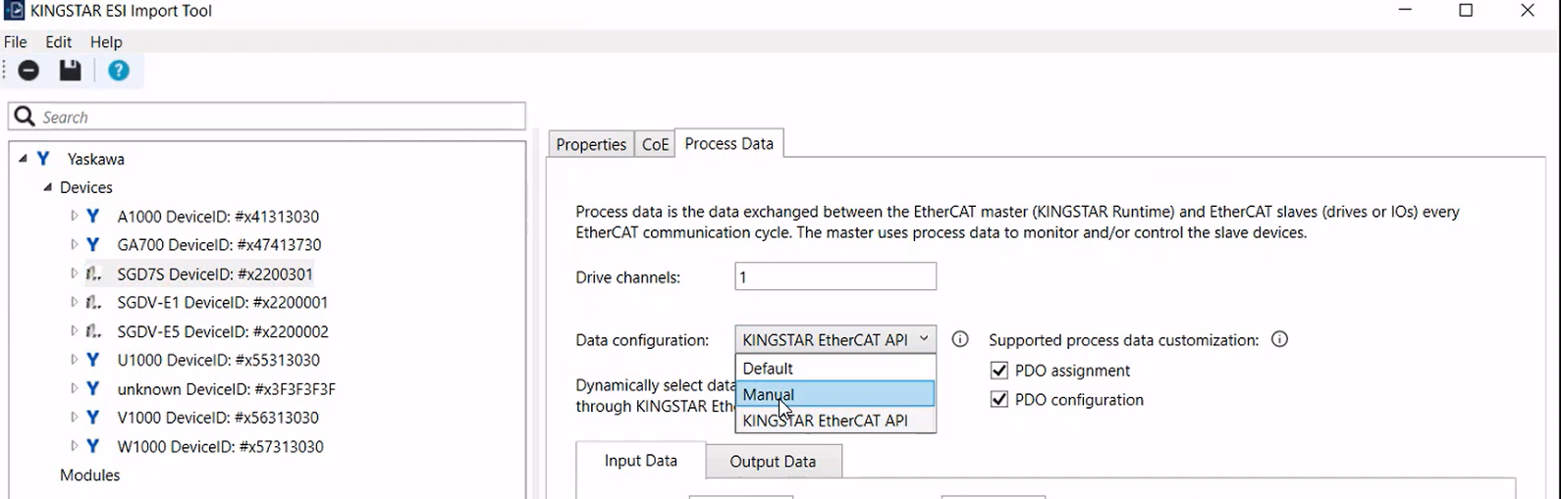This screenshot has height=499, width=1561.
Task: Click info icon next to Supported process data customization
Action: click(x=1279, y=339)
